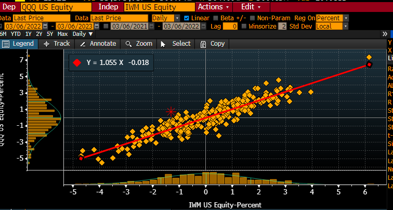Edit the Winsorize Std Dev value
The width and height of the screenshot is (393, 210).
283,27
